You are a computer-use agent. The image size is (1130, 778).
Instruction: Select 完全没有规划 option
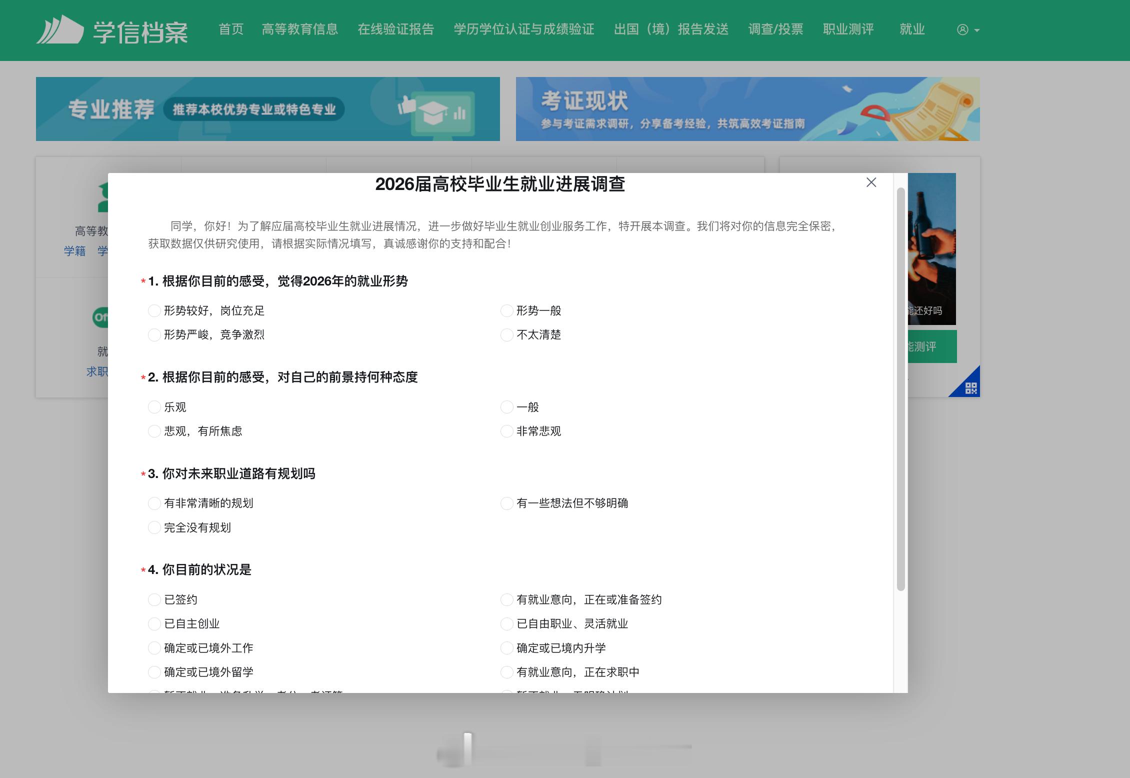154,527
